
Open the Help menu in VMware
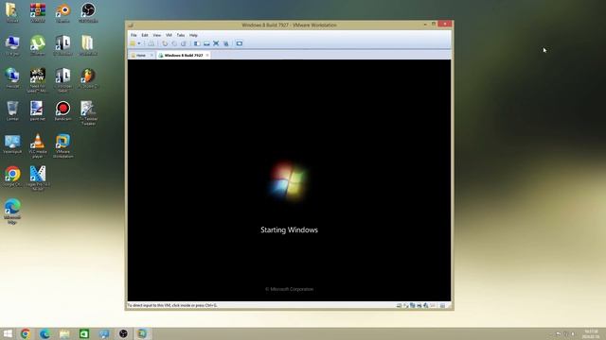[x=193, y=35]
